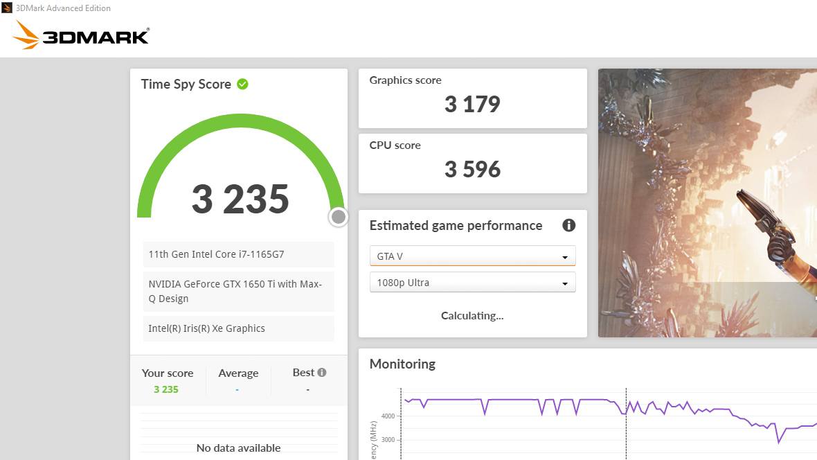
Task: Click the dashed vertical marker in Monitoring chart
Action: [626, 423]
